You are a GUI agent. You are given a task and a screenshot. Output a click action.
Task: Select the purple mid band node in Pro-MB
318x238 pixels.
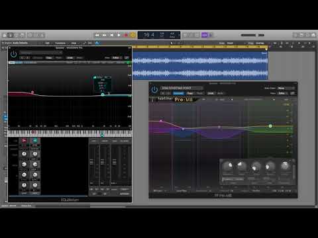pos(219,127)
